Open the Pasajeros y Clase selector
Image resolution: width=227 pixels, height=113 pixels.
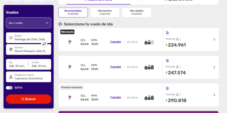29,77
